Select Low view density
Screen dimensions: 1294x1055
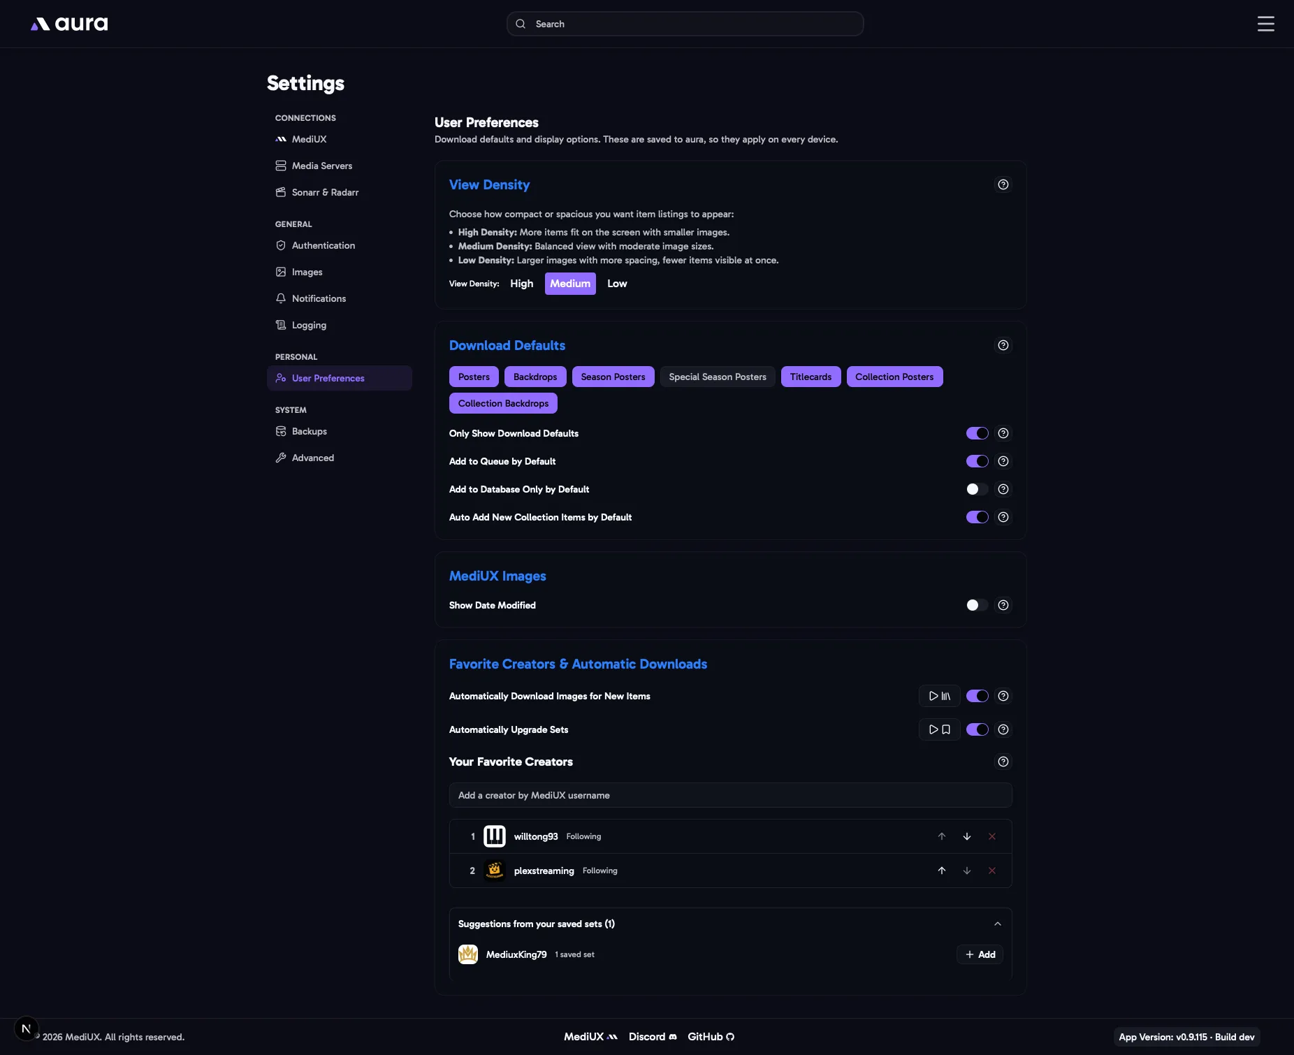coord(617,284)
